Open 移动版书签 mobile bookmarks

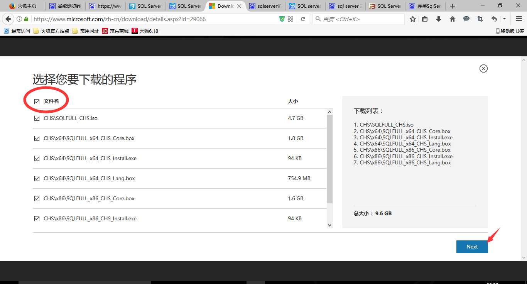coord(510,31)
